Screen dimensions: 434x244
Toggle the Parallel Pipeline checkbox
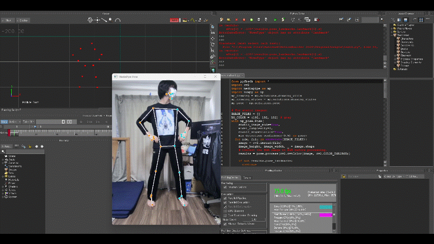point(225,198)
